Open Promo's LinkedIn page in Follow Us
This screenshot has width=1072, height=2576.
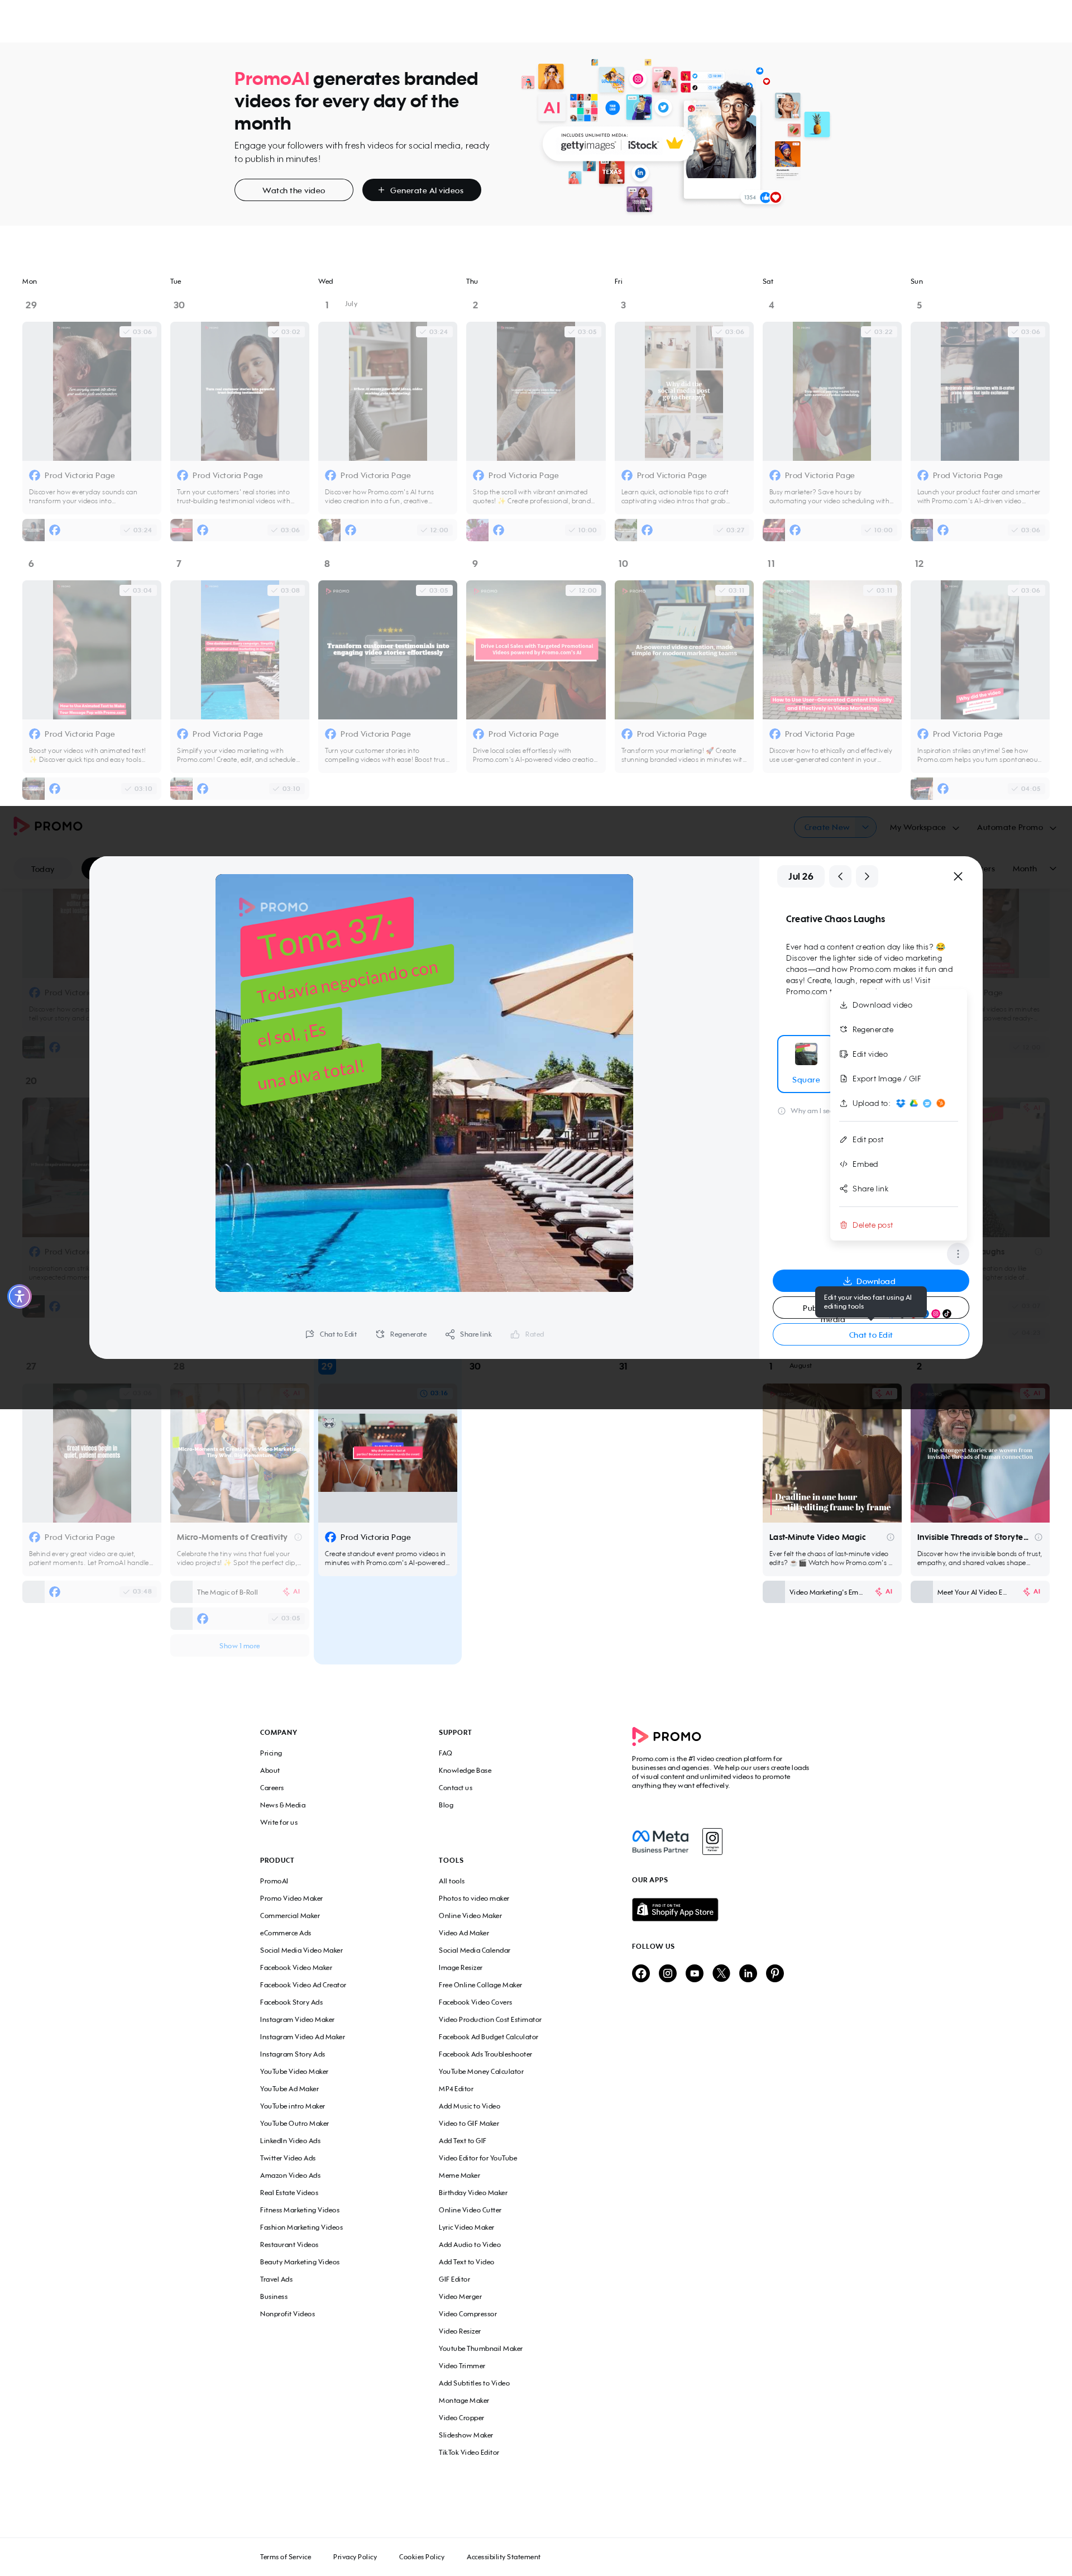click(x=748, y=1973)
